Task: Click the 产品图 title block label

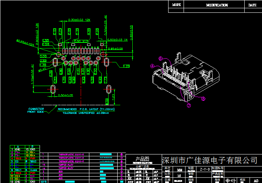Action: click(142, 159)
